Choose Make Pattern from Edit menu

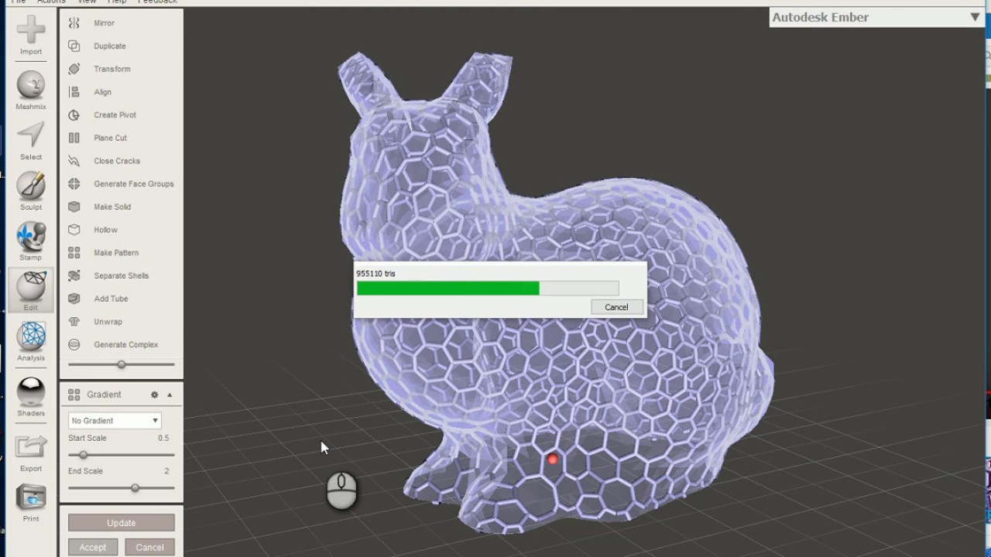(116, 253)
